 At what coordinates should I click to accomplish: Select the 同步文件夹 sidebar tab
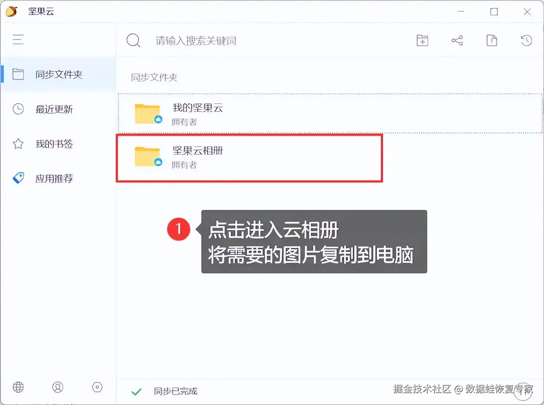(58, 74)
